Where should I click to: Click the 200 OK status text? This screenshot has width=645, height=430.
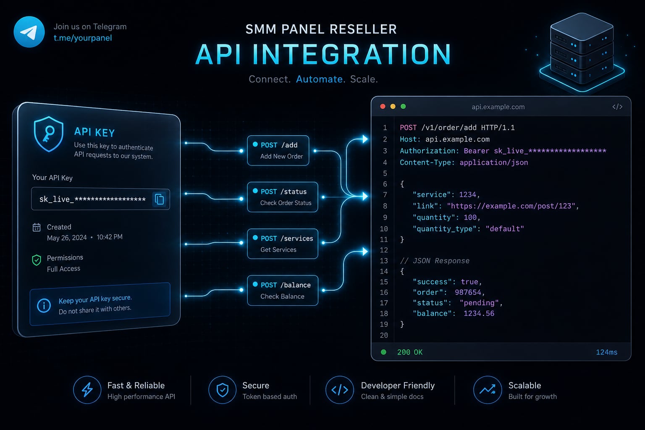[x=410, y=352]
